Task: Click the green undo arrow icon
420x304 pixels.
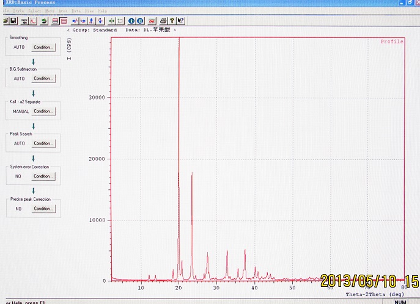Action: (x=44, y=21)
